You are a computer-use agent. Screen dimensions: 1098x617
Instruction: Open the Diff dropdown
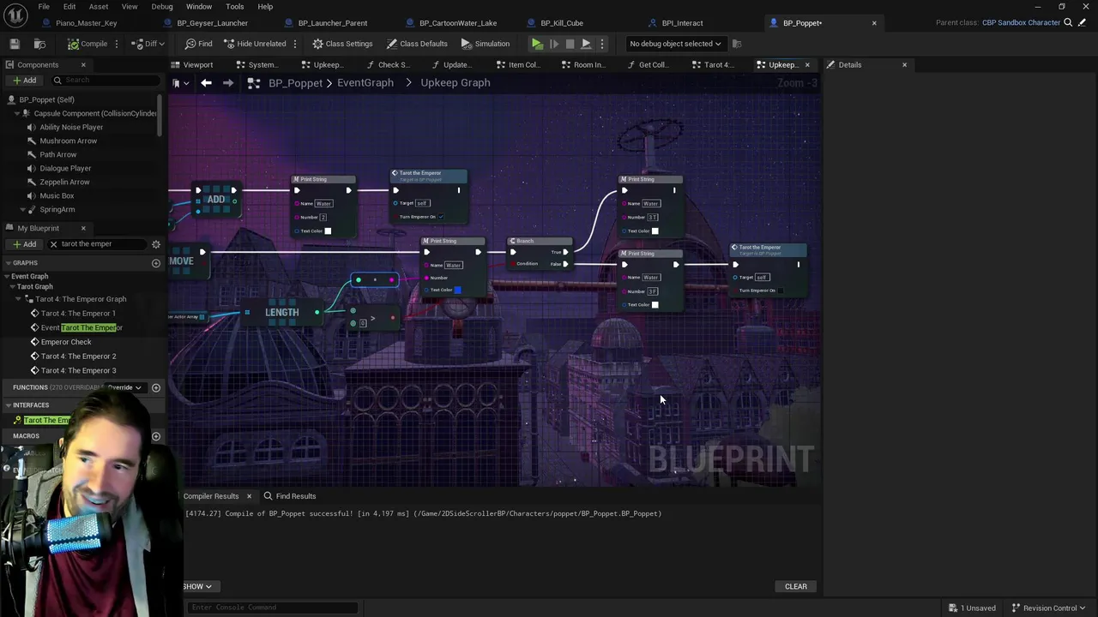pyautogui.click(x=149, y=44)
